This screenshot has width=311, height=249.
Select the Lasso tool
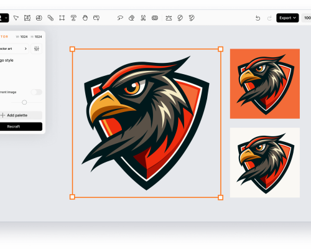[x=120, y=18]
